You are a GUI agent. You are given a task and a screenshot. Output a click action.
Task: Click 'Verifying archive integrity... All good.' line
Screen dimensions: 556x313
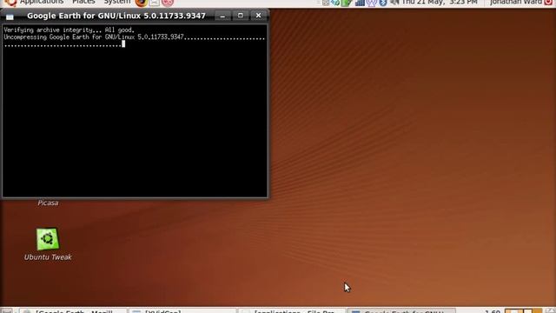(69, 30)
